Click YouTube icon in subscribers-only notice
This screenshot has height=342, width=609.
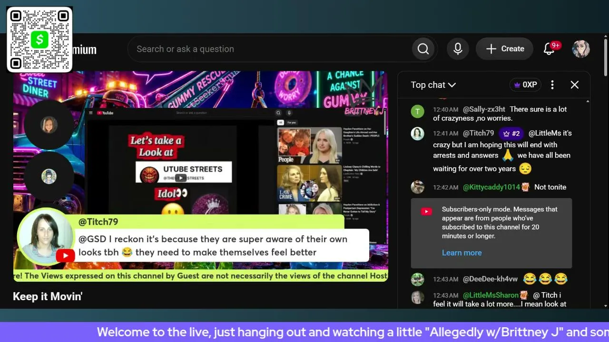[426, 211]
